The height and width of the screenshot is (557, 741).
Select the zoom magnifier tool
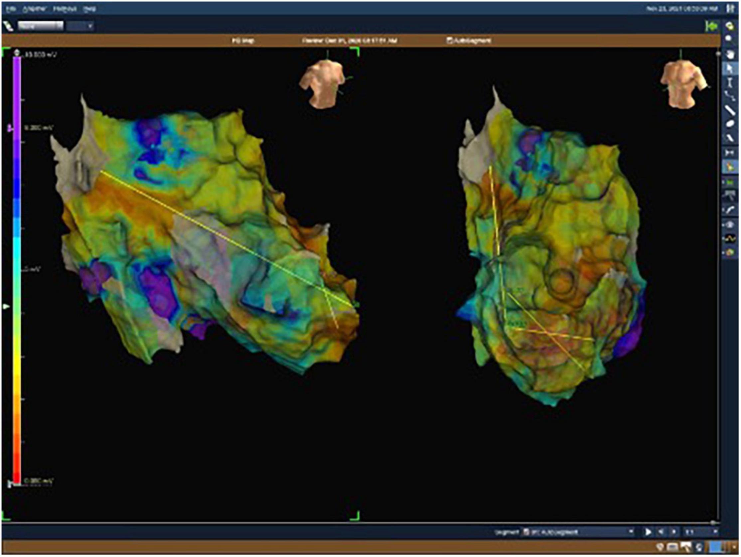point(730,39)
